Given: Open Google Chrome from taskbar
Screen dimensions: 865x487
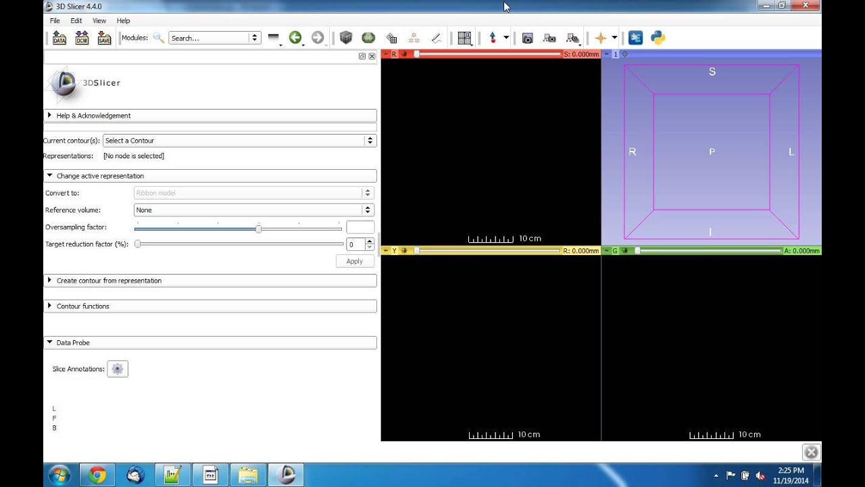Looking at the screenshot, I should click(x=97, y=475).
